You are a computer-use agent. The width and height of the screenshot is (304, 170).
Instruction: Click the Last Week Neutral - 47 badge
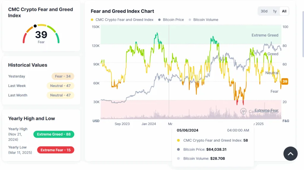(60, 86)
